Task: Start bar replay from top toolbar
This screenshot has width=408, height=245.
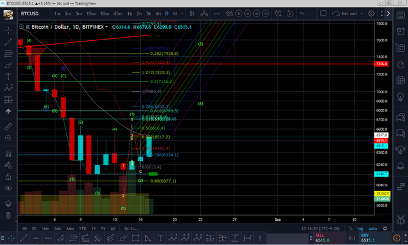Action: pyautogui.click(x=290, y=13)
